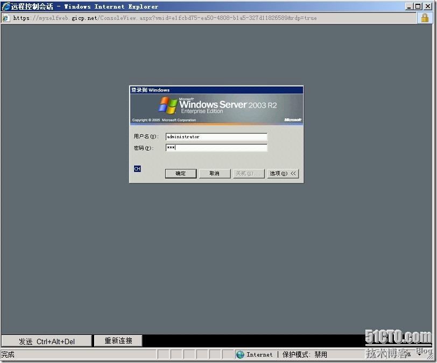The width and height of the screenshot is (437, 363).
Task: Click the Cancel (取消) button in login dialog
Action: point(215,173)
